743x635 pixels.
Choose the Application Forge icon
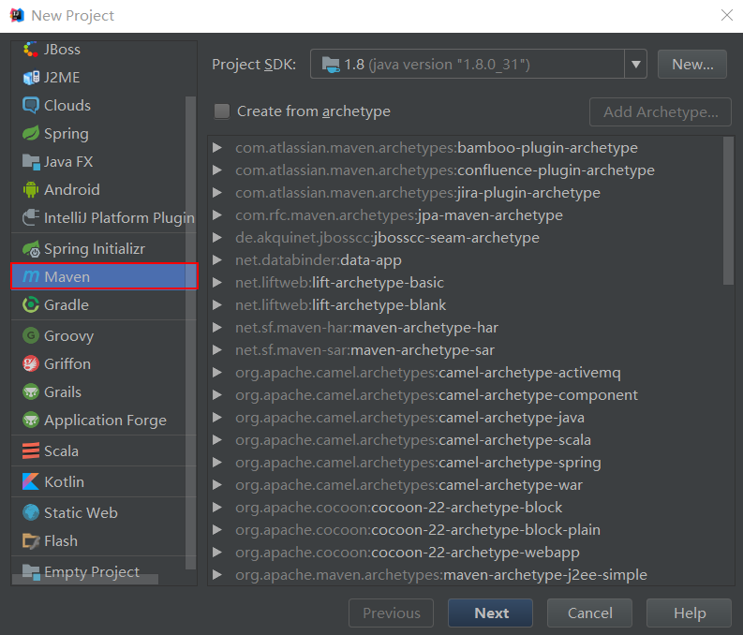pyautogui.click(x=31, y=420)
